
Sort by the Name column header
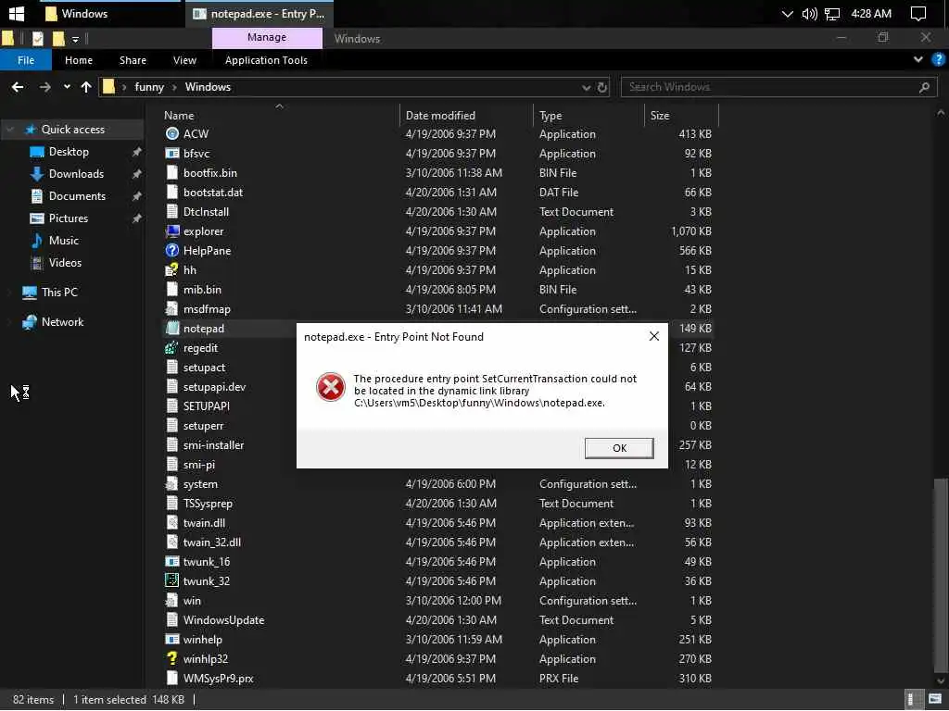179,116
